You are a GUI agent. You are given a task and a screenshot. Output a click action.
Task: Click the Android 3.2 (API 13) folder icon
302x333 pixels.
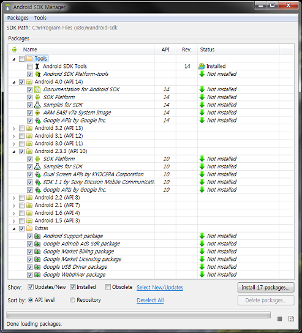coord(29,128)
